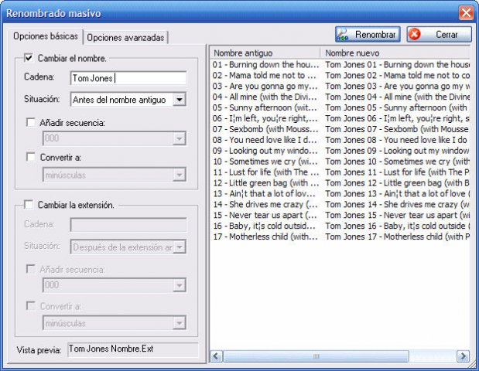Select row 11 - Lust for life
Screen dimensions: 479x371
265,172
